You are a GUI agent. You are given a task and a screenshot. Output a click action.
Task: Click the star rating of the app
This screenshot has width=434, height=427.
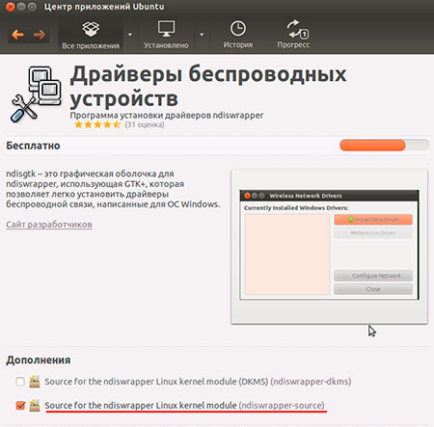pyautogui.click(x=97, y=124)
